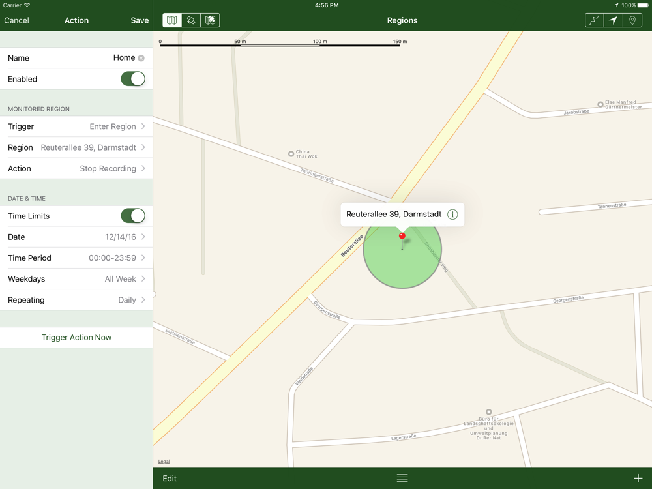Open the Time Period 00:00-23:59 row

click(x=76, y=258)
